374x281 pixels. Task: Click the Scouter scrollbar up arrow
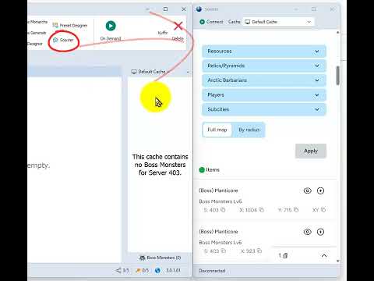pos(338,33)
